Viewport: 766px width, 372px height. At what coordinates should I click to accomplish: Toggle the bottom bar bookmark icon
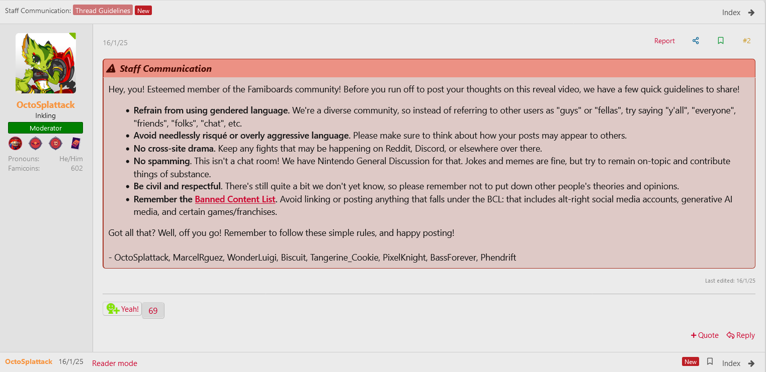[x=710, y=361]
